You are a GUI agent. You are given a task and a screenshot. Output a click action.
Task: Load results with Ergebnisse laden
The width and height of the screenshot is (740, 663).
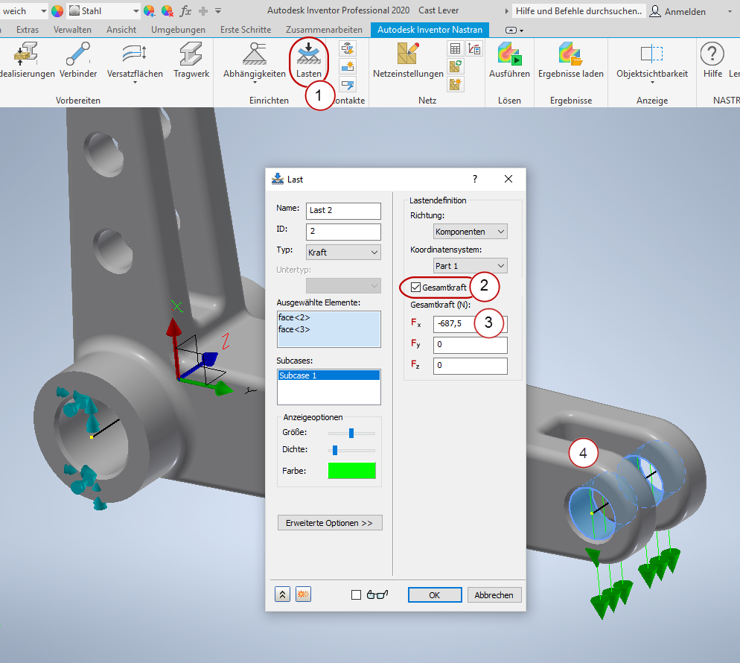(x=570, y=60)
